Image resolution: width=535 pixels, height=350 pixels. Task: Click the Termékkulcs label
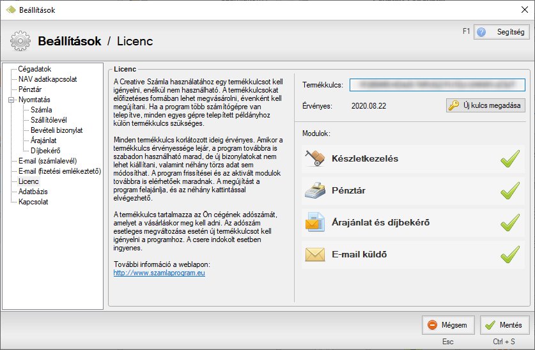pos(323,85)
